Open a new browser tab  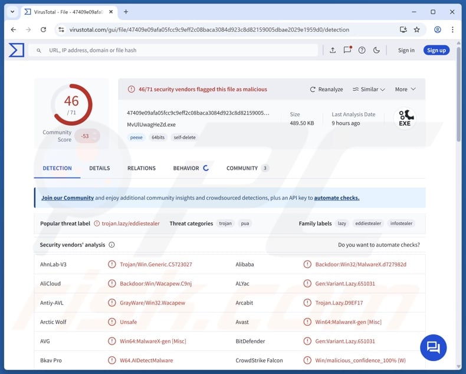[126, 12]
